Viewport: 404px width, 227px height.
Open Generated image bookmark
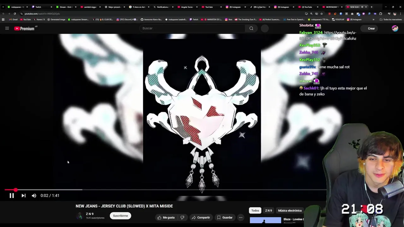coord(56,20)
